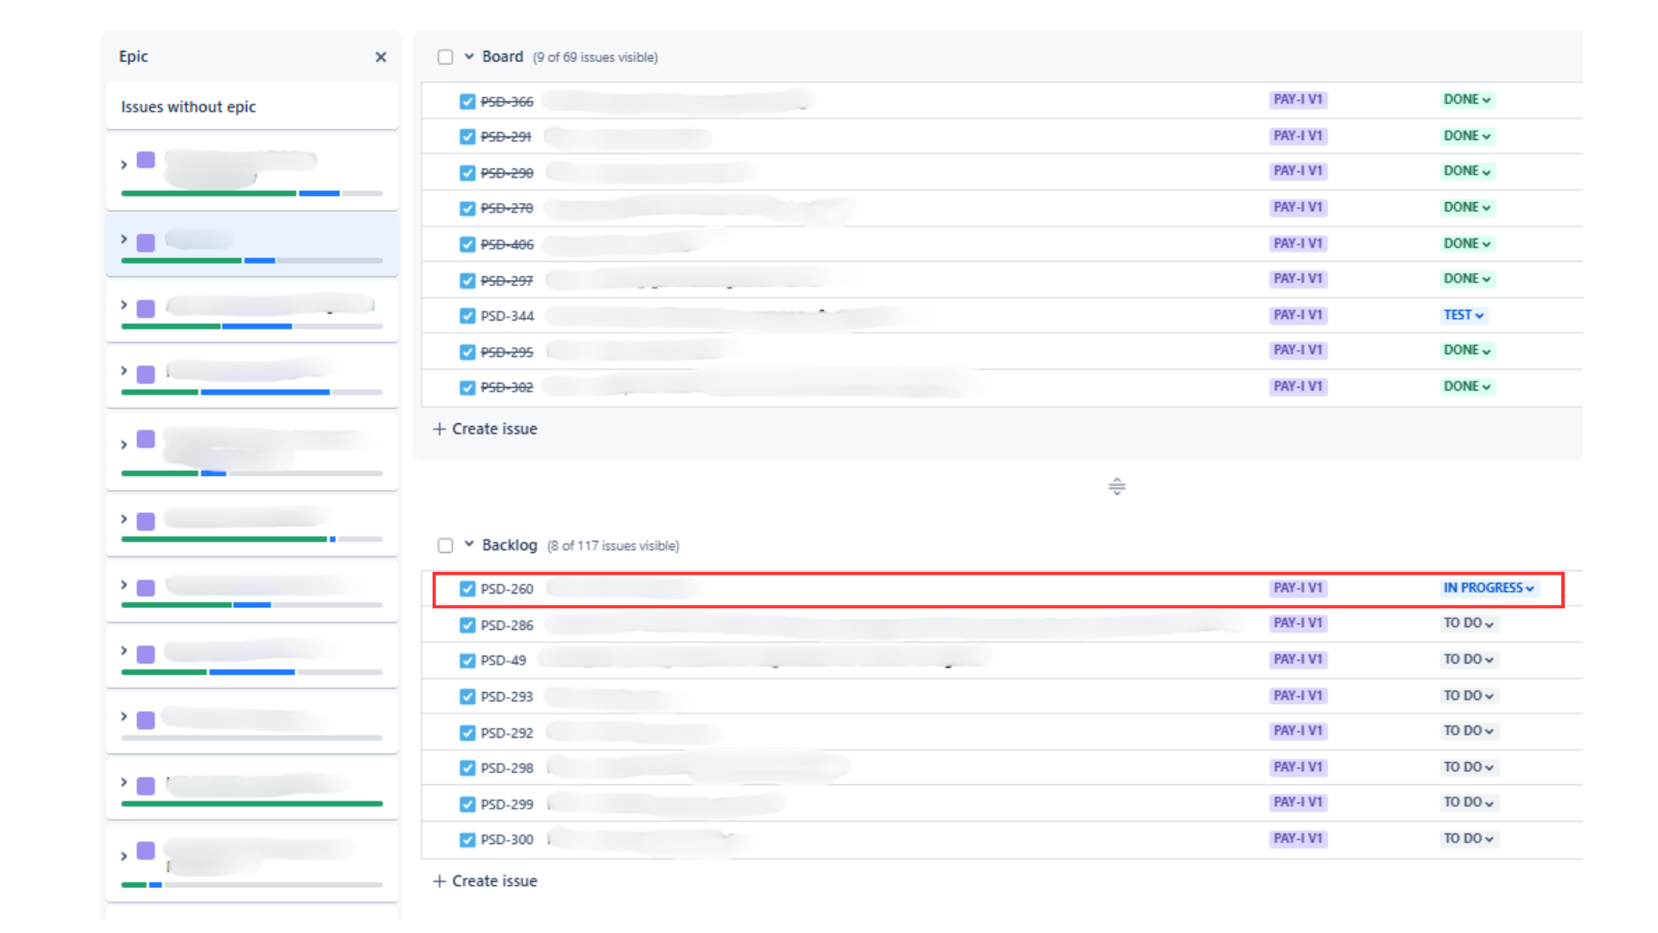Click the PSD-270 issue type icon
Screen dimensions: 1658x933
[x=467, y=208]
